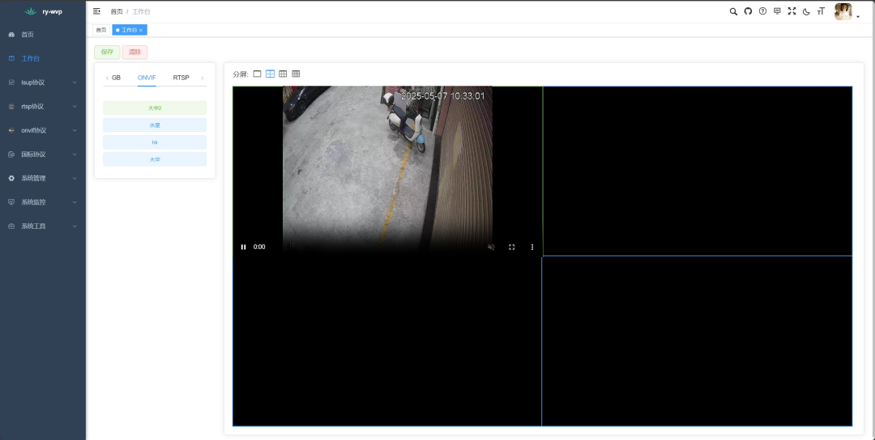
Task: Open the search icon in top bar
Action: 733,11
